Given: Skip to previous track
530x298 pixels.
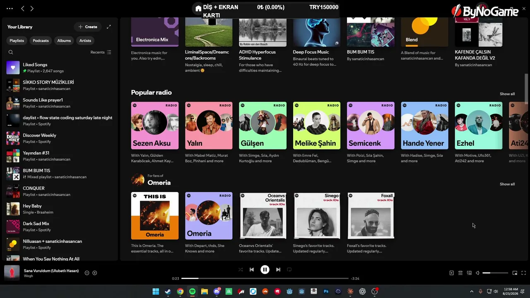Looking at the screenshot, I should pyautogui.click(x=252, y=269).
